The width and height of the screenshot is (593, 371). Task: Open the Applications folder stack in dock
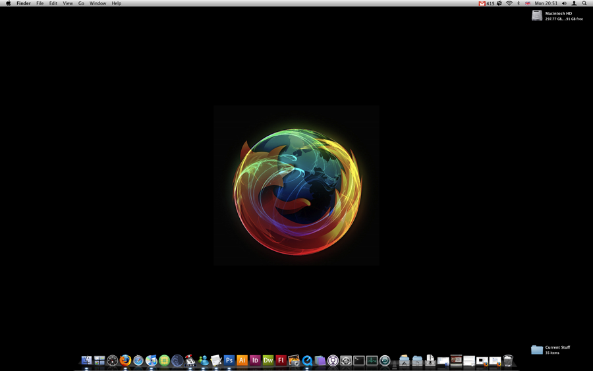[405, 361]
